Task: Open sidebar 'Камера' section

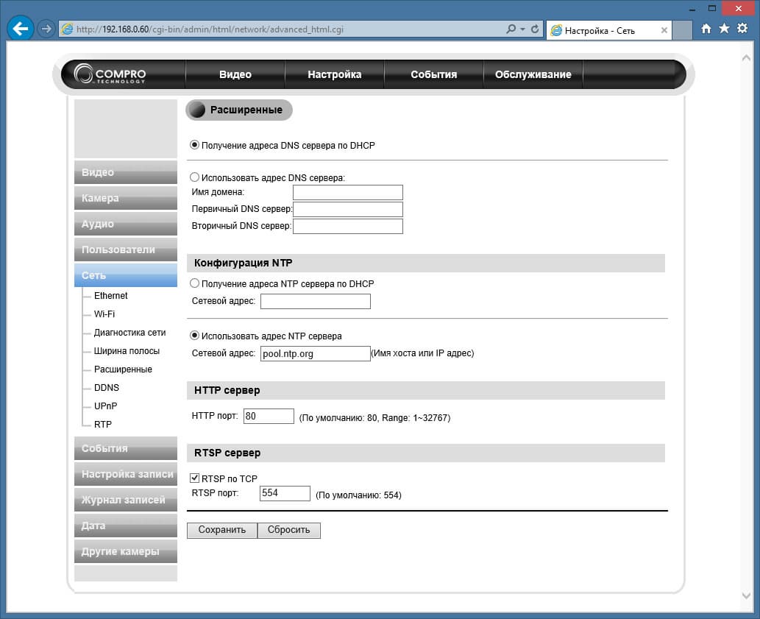Action: [x=126, y=198]
